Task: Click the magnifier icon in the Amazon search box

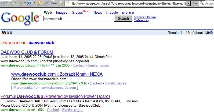Action: point(202,3)
